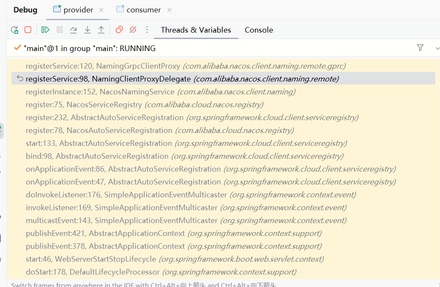This screenshot has height=287, width=440.
Task: Open the View Breakpoints dialog icon
Action: click(119, 30)
